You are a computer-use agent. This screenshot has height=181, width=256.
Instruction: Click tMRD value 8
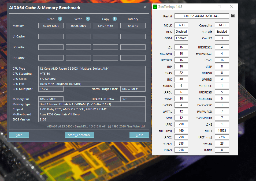click(x=222, y=150)
